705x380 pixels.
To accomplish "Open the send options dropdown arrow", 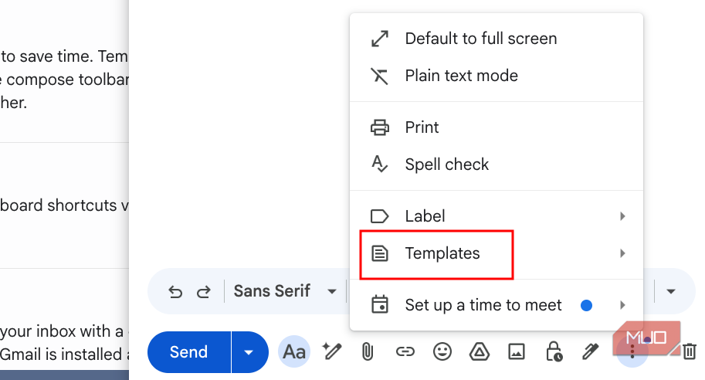I will tap(249, 352).
